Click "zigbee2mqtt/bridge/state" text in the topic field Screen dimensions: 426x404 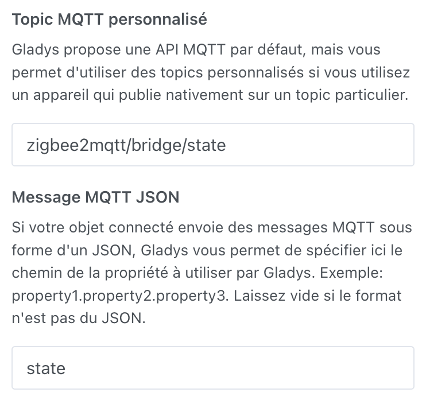126,145
